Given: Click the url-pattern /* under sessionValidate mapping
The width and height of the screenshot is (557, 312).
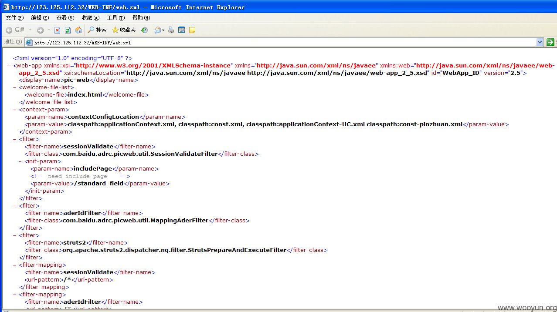Looking at the screenshot, I should tap(67, 280).
